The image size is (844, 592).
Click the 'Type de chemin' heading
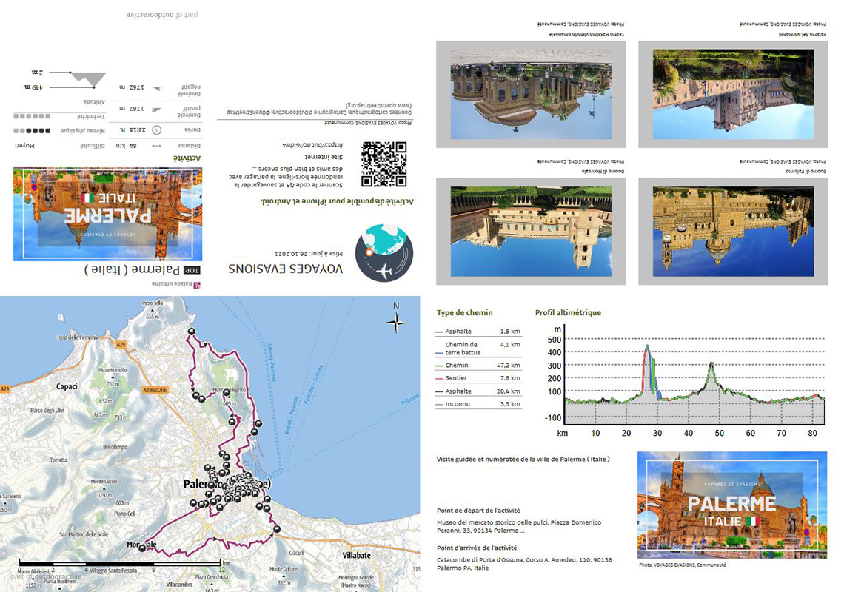(x=464, y=313)
